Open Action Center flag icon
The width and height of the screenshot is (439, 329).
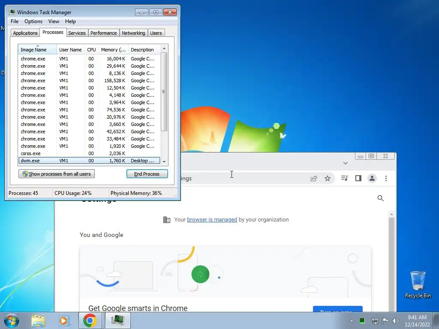[x=385, y=320]
